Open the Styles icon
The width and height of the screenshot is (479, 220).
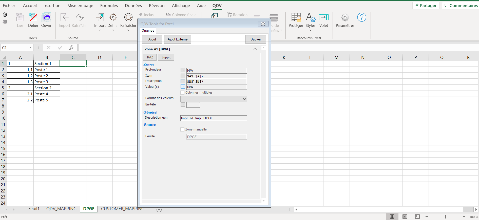tap(311, 17)
